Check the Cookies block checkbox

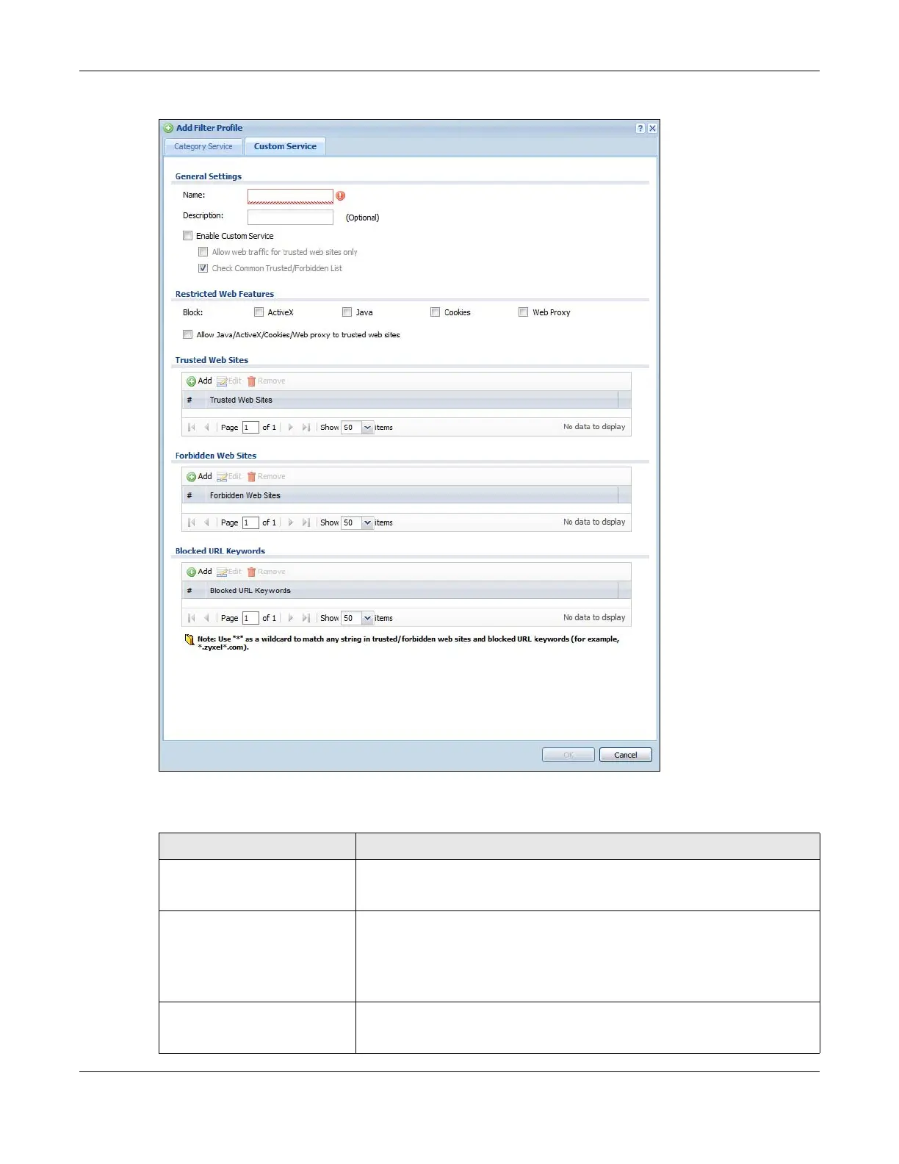click(x=435, y=312)
